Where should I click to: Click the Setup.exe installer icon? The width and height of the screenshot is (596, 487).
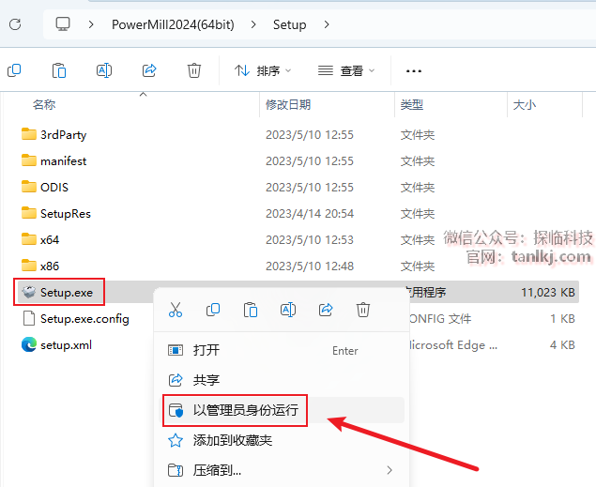pos(29,292)
